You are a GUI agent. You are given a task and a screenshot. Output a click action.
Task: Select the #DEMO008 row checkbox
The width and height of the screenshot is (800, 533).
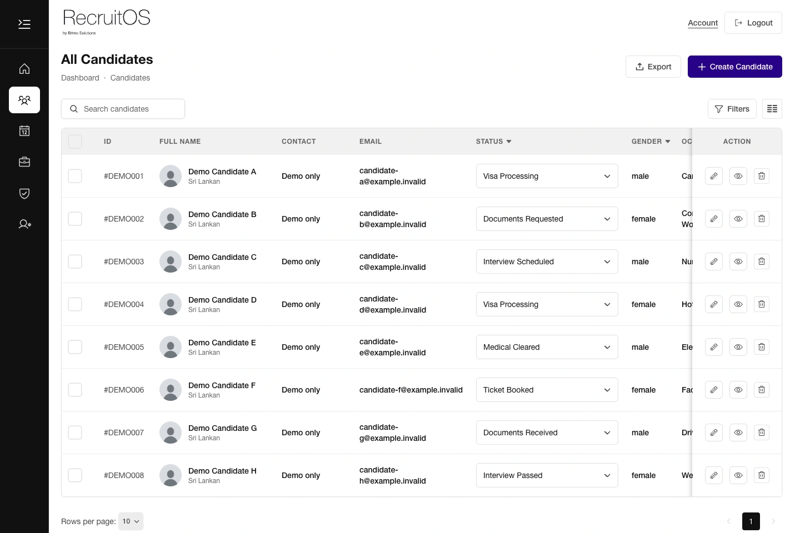coord(75,475)
